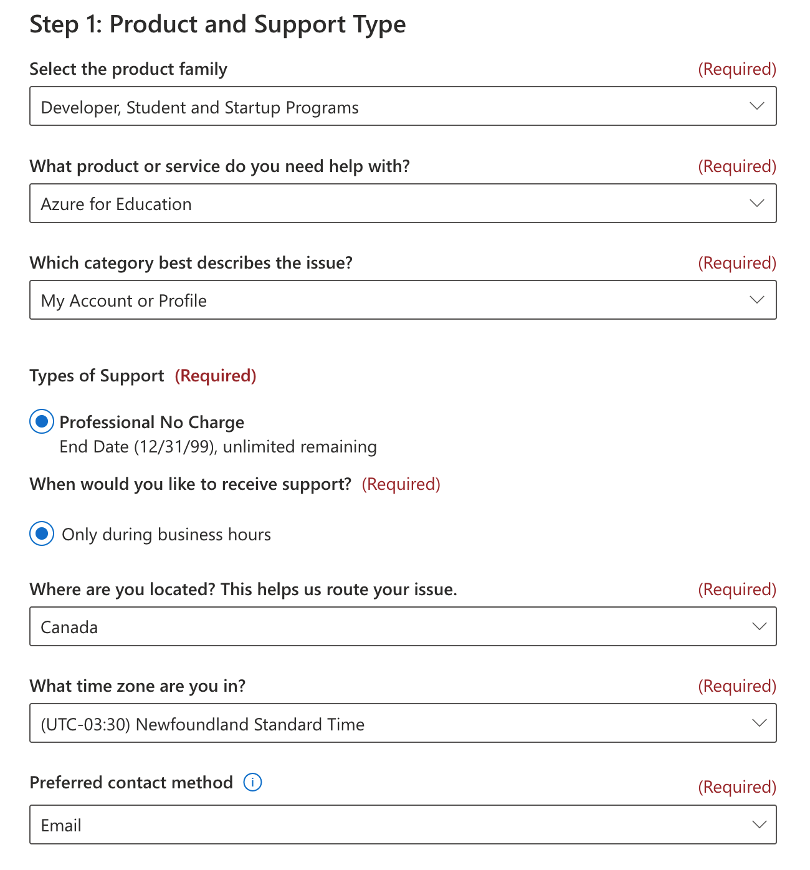Open the Canada location dropdown
Screen dimensions: 810x870
(403, 626)
